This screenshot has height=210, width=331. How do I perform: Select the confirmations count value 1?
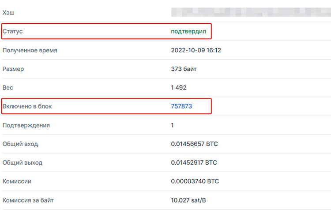click(172, 125)
